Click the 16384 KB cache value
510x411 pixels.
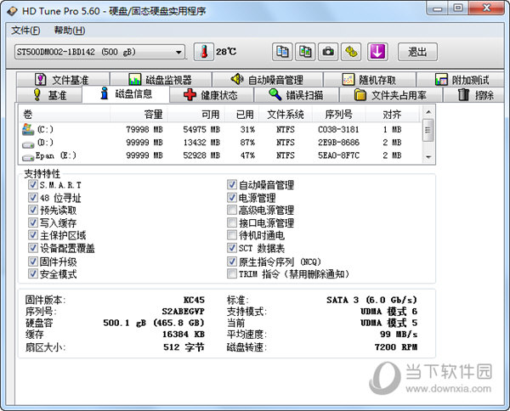point(184,335)
